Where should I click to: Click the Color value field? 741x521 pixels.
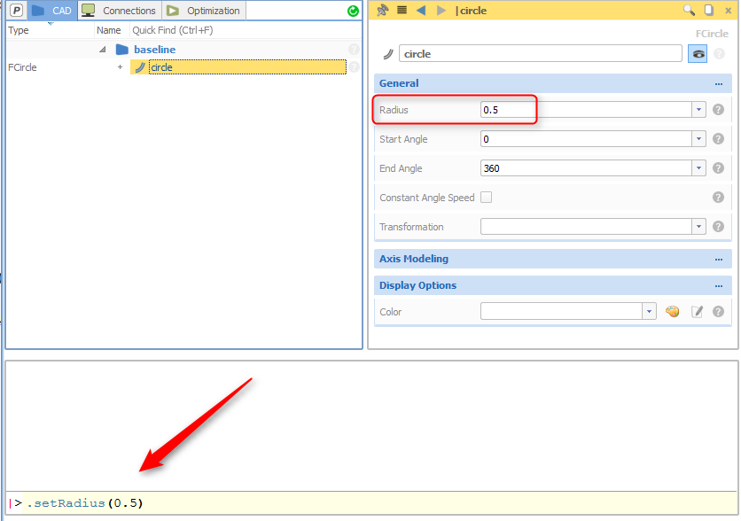[x=561, y=311]
